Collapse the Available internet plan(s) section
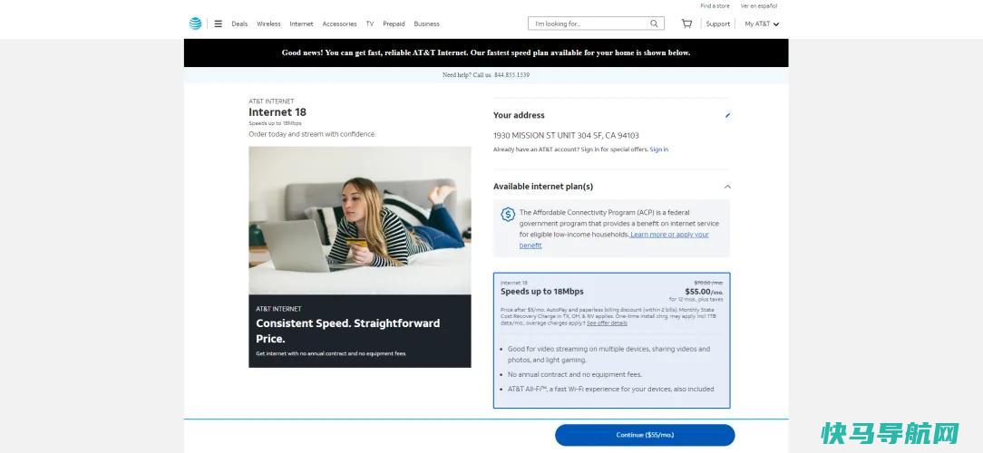The width and height of the screenshot is (983, 453). pos(727,187)
